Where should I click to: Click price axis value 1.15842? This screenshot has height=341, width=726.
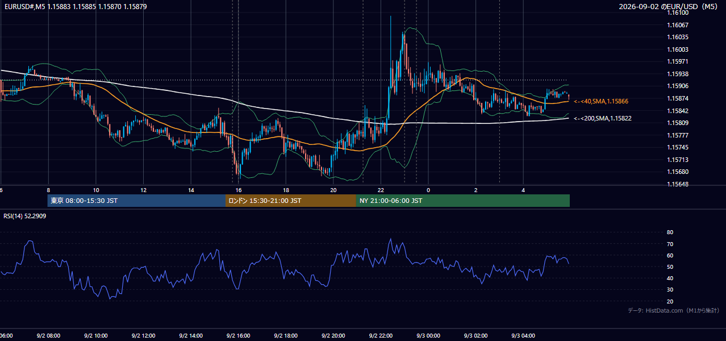click(678, 111)
